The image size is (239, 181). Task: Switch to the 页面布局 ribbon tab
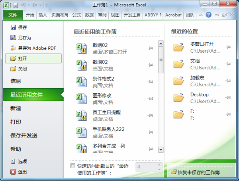coord(60,15)
